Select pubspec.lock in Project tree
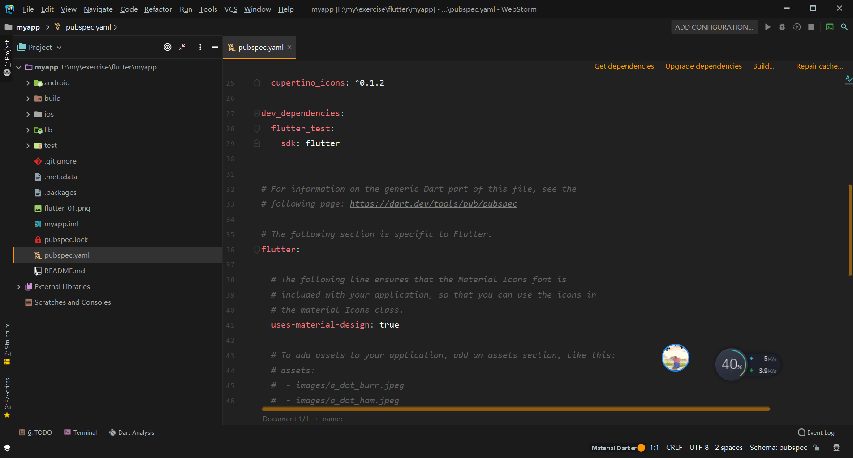 click(x=66, y=239)
